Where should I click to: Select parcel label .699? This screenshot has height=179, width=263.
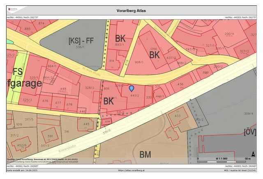pyautogui.click(x=205, y=72)
